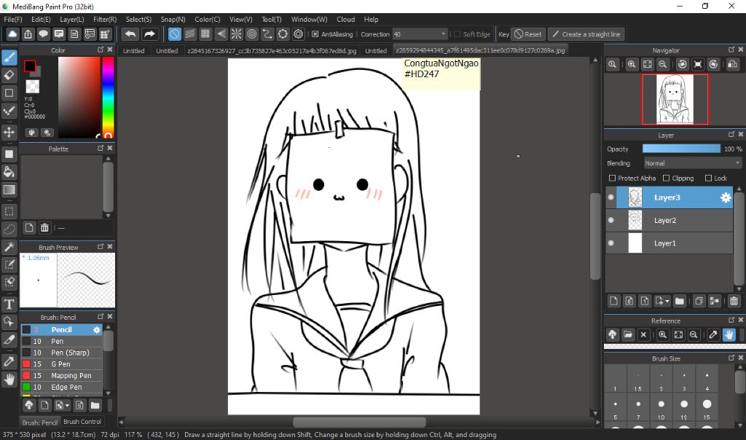
Task: Open the Filter menu
Action: pos(105,20)
